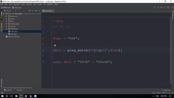174x98 pixels.
Task: Select User.php in the Project tree
Action: 13,34
